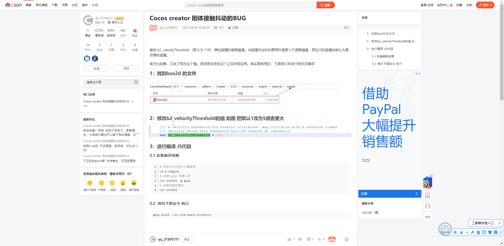Open hot article Cocos creator 刚体接触抖动的BUG
The image size is (504, 246).
coord(106,101)
